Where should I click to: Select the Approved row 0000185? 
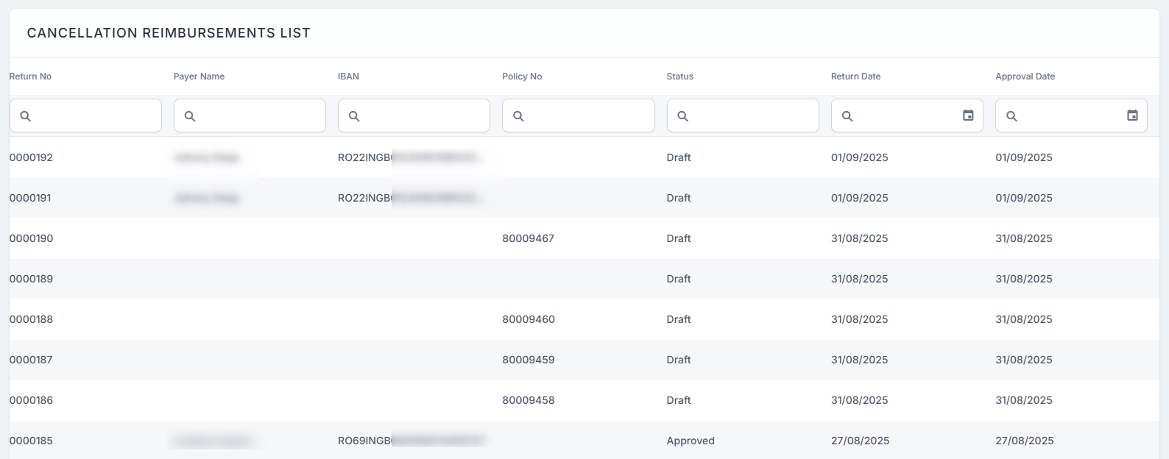(31, 441)
